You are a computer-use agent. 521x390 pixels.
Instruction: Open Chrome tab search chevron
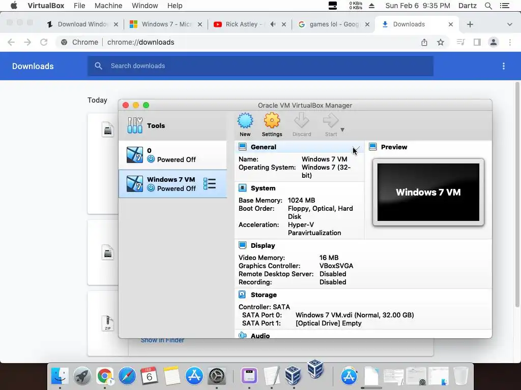(x=509, y=24)
